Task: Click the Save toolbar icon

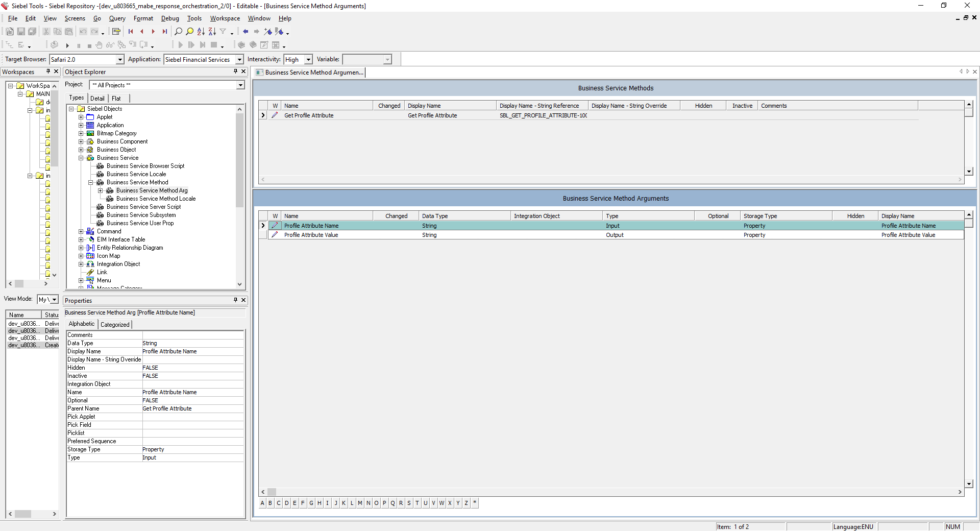Action: click(21, 32)
